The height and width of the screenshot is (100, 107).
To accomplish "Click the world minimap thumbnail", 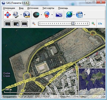I will [x=92, y=81].
